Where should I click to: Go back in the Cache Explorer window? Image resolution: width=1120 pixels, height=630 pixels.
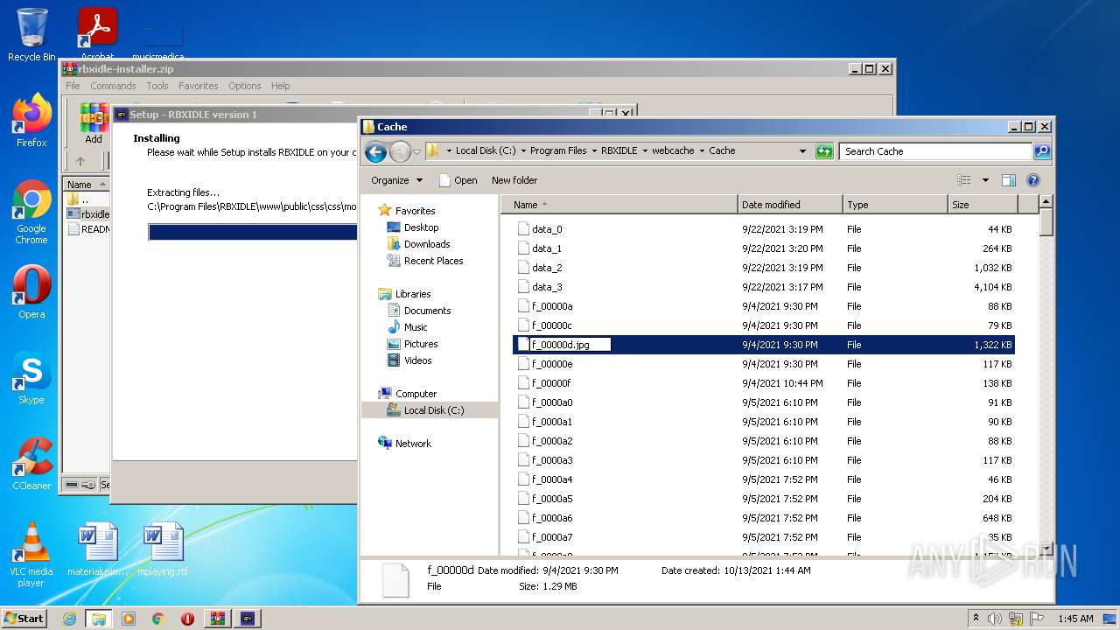pyautogui.click(x=375, y=151)
